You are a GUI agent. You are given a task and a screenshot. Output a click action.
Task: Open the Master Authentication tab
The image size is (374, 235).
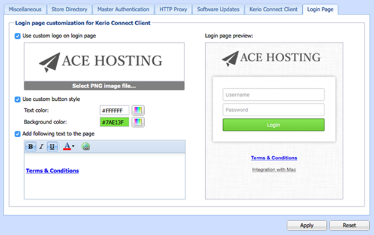pos(123,10)
